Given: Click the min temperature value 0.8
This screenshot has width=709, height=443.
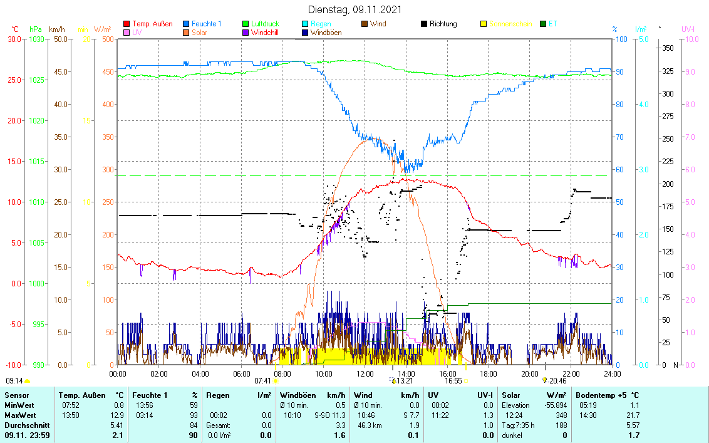Looking at the screenshot, I should [x=118, y=405].
